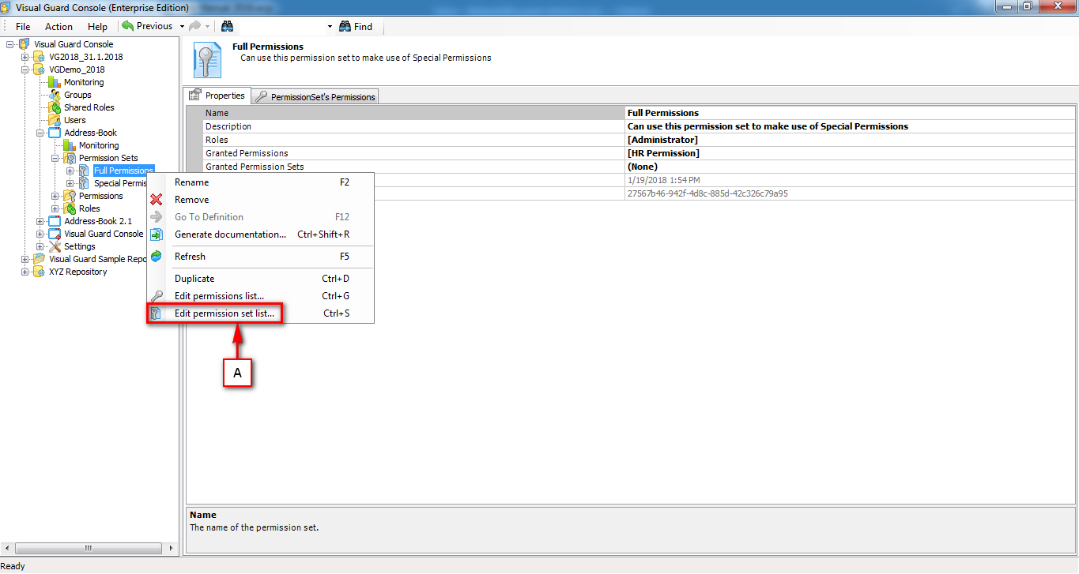1079x574 pixels.
Task: Click the Special Permissions set icon
Action: point(84,183)
